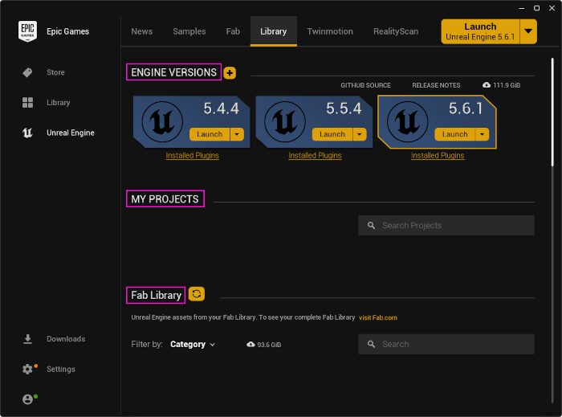Click the Epic Games logo icon
The height and width of the screenshot is (417, 562).
click(x=27, y=31)
